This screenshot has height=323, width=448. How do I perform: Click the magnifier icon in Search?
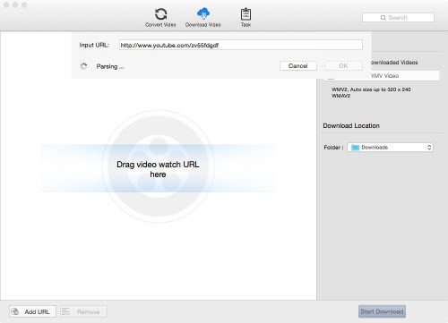coord(383,18)
